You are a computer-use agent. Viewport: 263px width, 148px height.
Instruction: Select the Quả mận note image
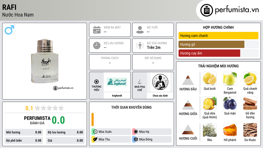pyautogui.click(x=230, y=103)
